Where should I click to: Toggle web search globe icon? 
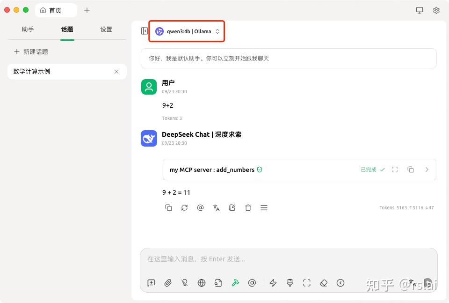[202, 283]
